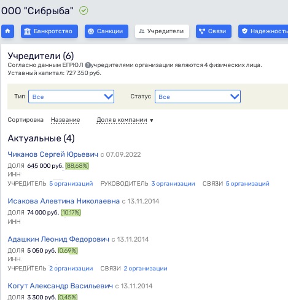Click the 10,17% share badge
The image size is (288, 300).
(x=71, y=212)
